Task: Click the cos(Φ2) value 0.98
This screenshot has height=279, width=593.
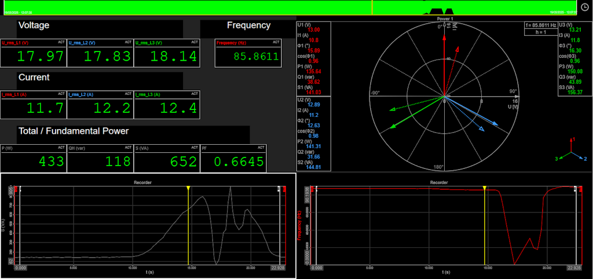Action: coord(313,135)
